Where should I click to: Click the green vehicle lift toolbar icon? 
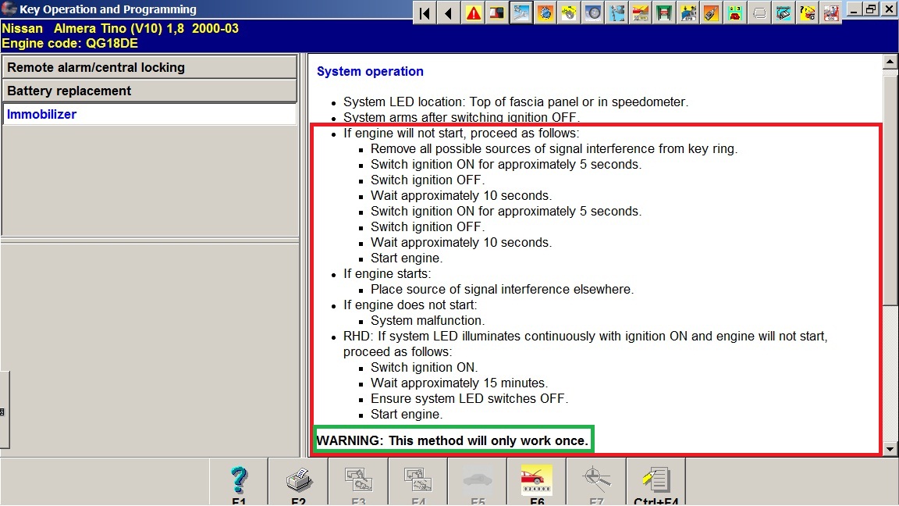pyautogui.click(x=665, y=12)
